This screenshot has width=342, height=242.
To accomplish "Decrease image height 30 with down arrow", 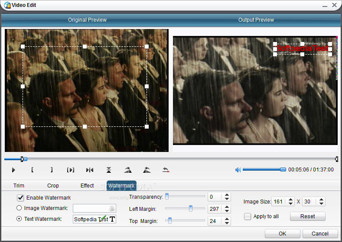I will point(321,203).
